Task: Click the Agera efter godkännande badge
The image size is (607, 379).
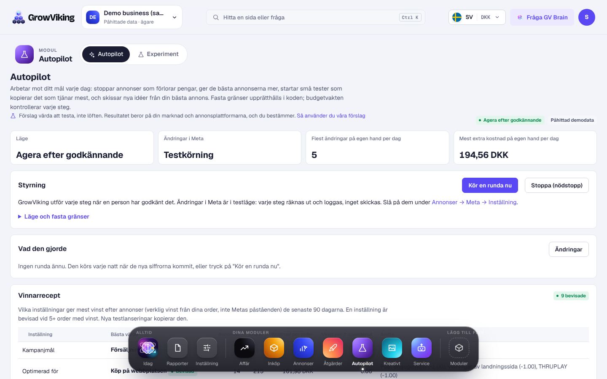Action: coord(510,120)
